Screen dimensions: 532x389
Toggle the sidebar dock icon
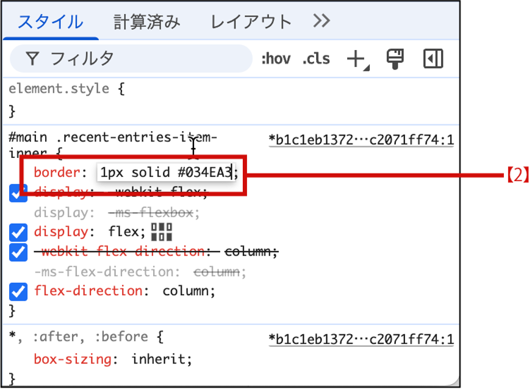coord(434,59)
